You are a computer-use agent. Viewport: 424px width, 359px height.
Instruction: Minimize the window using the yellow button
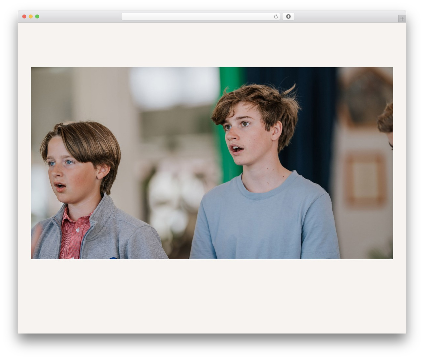click(30, 17)
